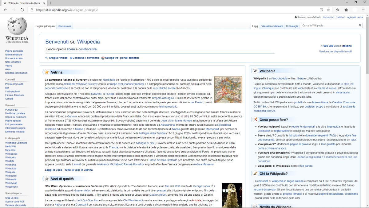The image size is (369, 208).
Task: Open a new tab with the plus button
Action: 50,3
